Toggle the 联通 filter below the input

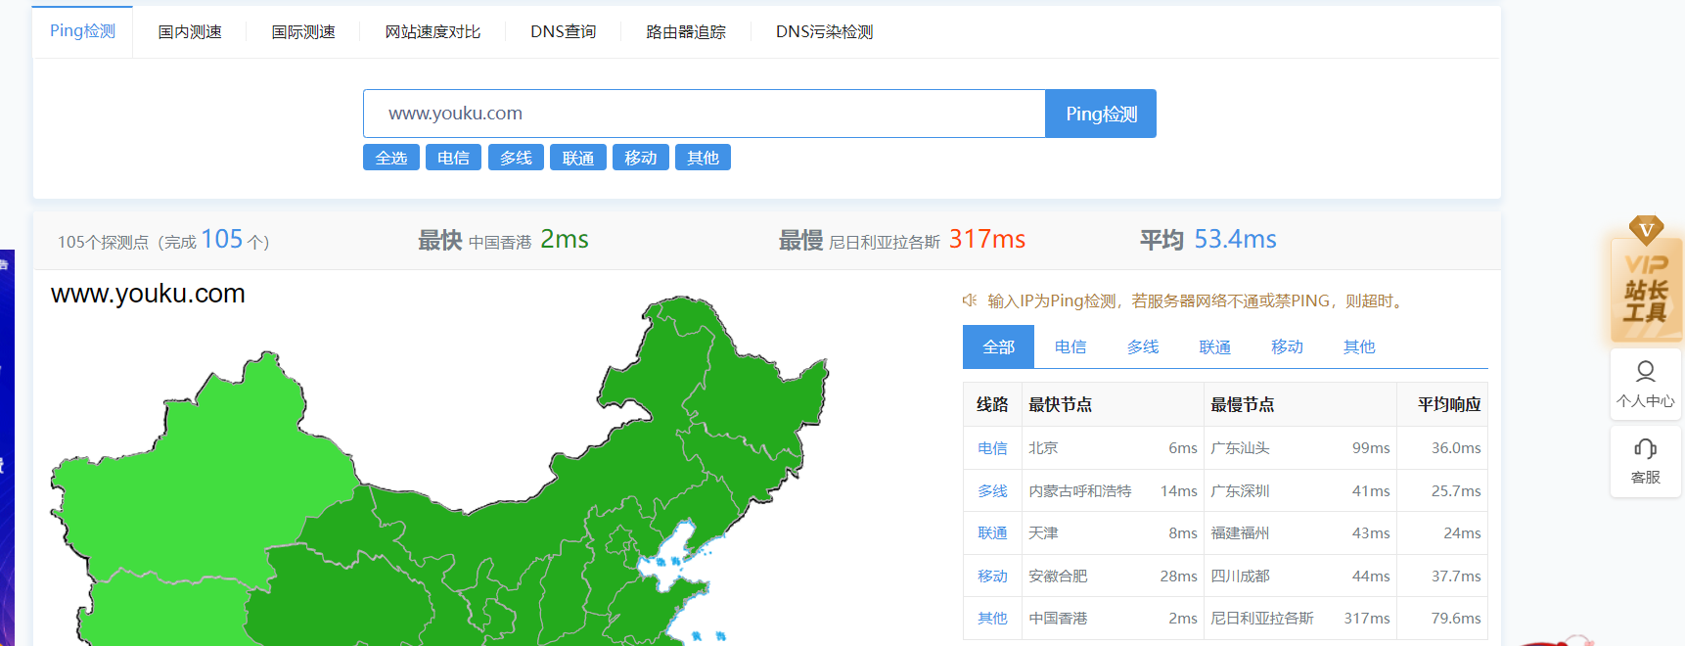578,158
